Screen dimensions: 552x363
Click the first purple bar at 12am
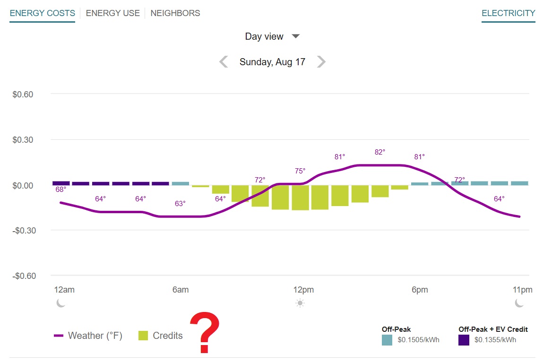tap(61, 183)
